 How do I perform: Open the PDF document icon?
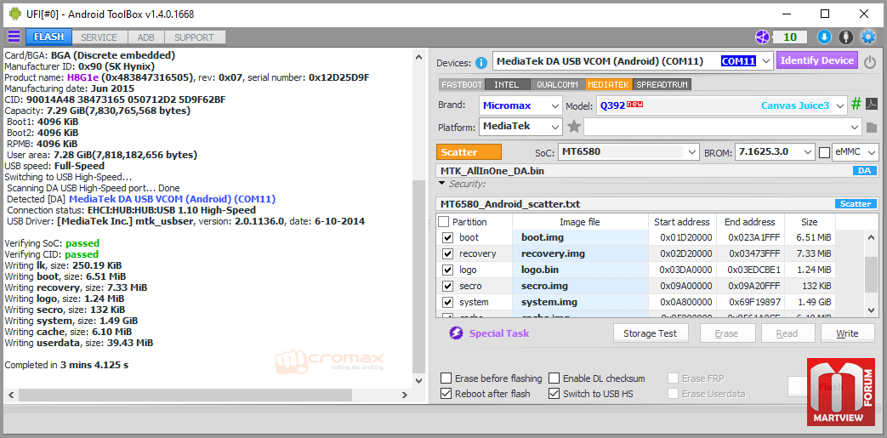click(872, 104)
